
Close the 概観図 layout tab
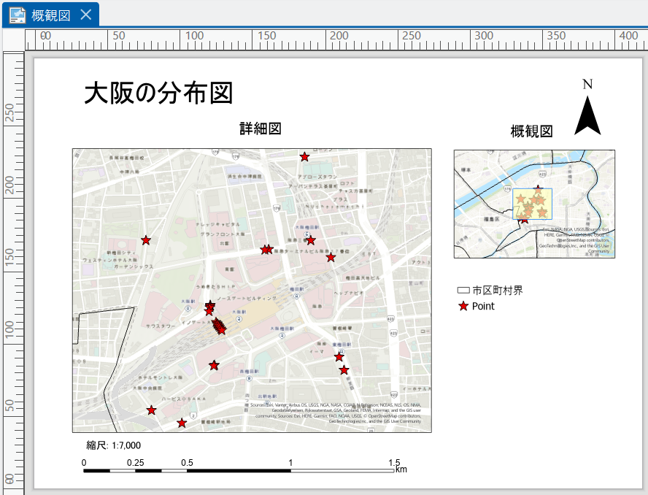click(x=85, y=15)
